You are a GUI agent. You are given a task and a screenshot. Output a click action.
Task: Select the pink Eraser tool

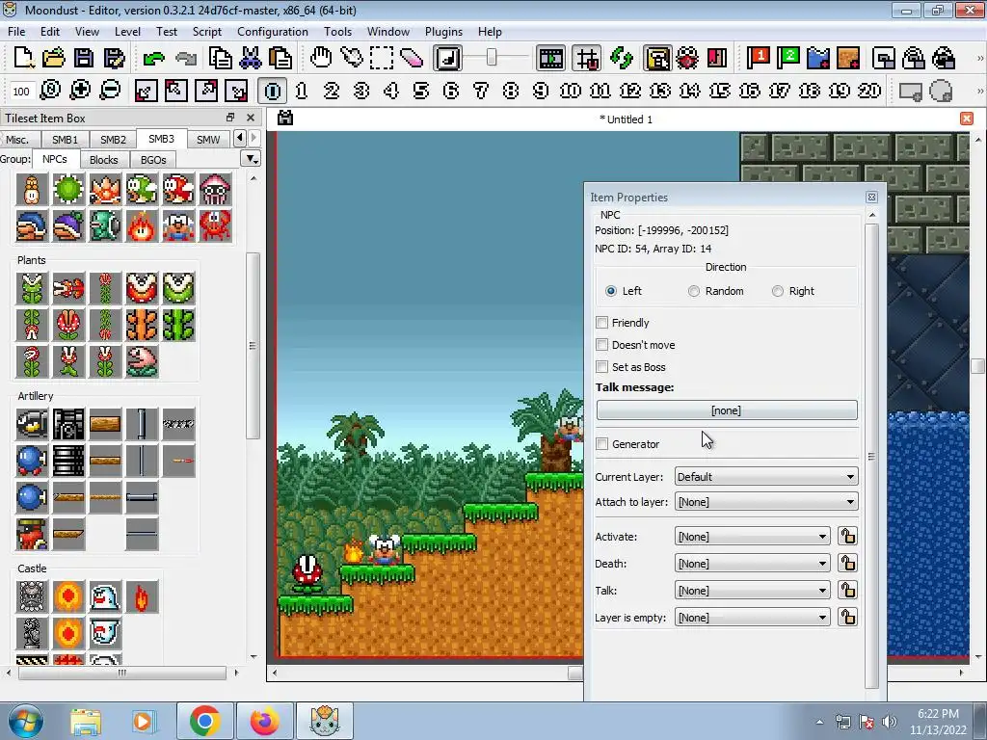pos(411,59)
